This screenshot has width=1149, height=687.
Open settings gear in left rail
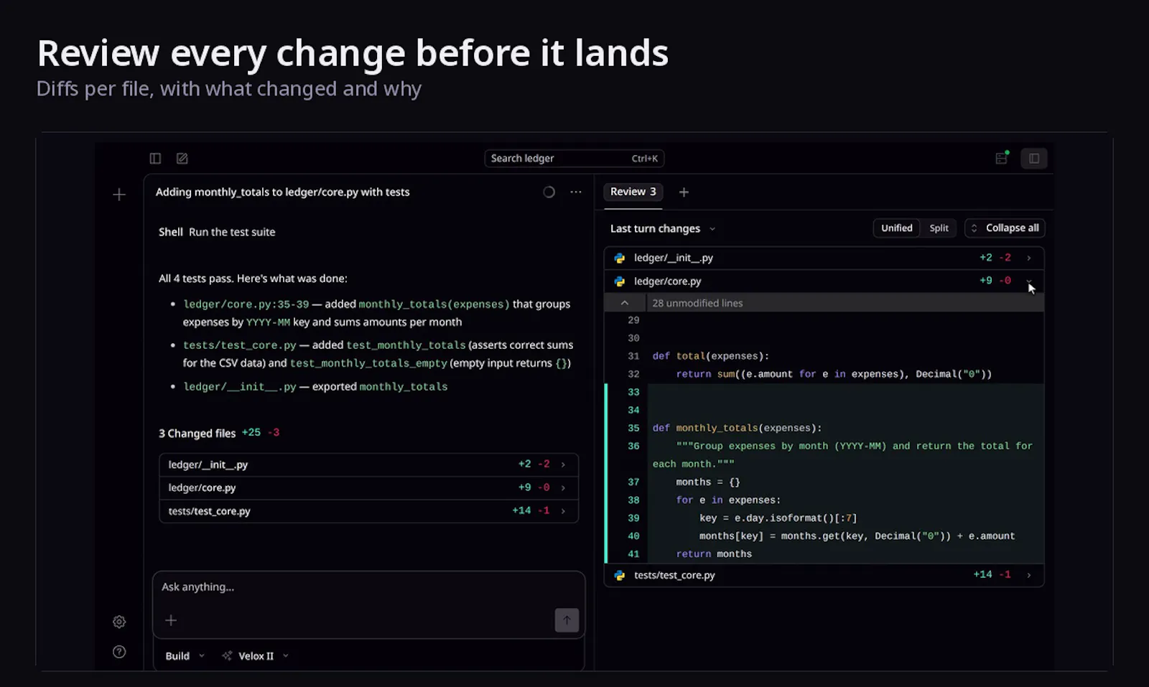(119, 622)
